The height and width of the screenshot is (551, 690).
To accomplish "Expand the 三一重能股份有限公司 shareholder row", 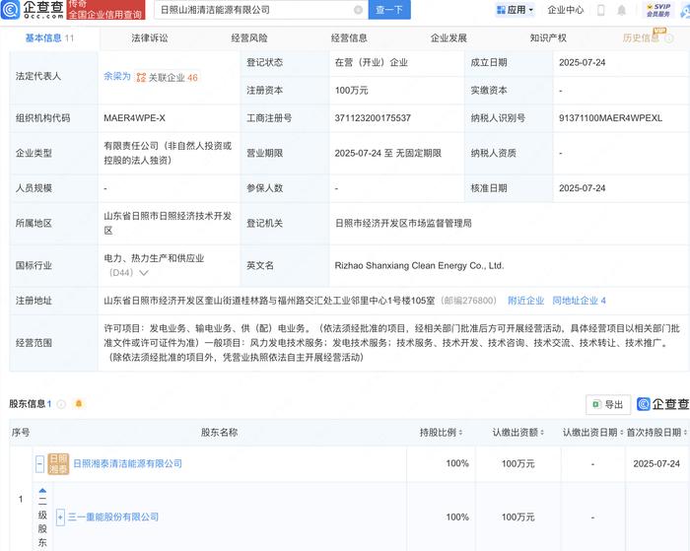I will pos(60,517).
